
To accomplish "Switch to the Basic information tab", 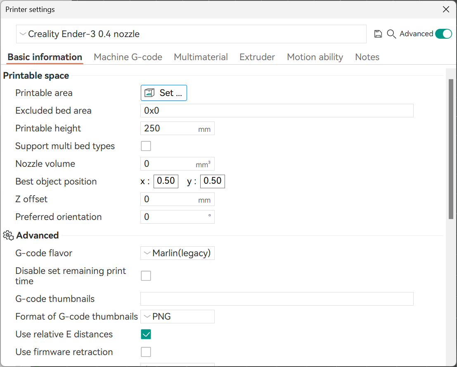I will click(x=45, y=57).
